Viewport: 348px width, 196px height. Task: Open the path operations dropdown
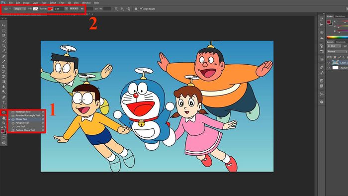point(116,8)
